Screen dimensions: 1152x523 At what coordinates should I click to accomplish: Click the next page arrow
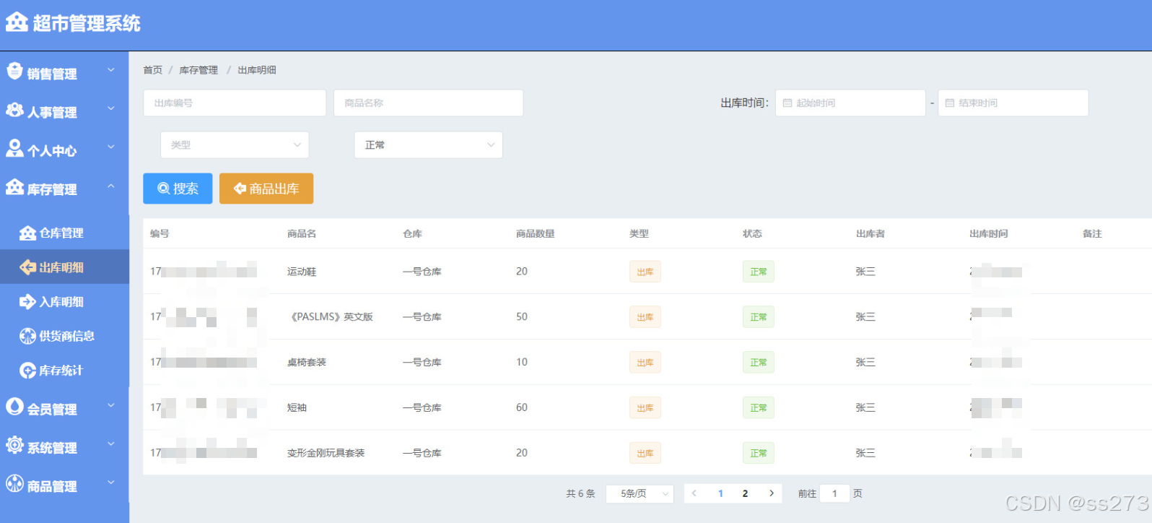click(x=772, y=493)
